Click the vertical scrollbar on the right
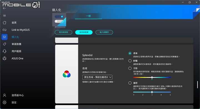 (x=197, y=85)
